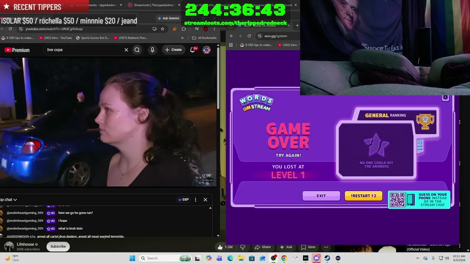Go back in the wos.gg browser window

(231, 36)
